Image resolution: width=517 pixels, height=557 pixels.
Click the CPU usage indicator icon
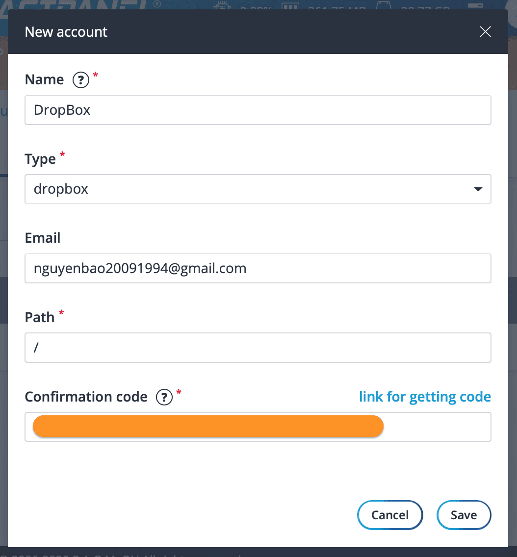click(x=222, y=6)
